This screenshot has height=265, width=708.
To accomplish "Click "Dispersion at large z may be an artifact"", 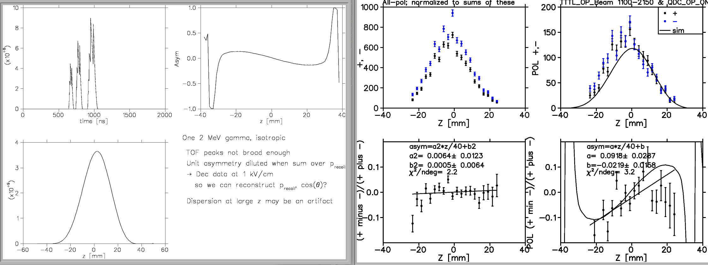I will tap(259, 201).
